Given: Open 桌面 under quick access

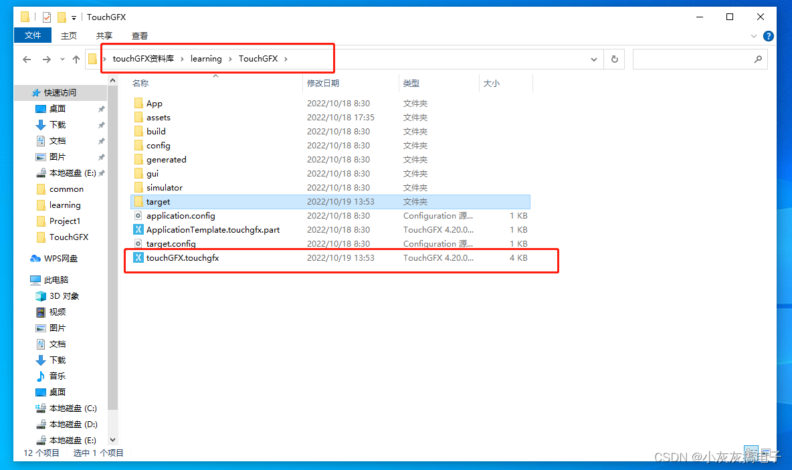Looking at the screenshot, I should (x=57, y=108).
